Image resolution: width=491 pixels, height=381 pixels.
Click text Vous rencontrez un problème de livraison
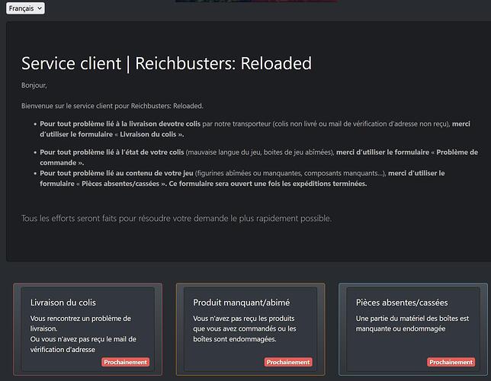click(81, 323)
